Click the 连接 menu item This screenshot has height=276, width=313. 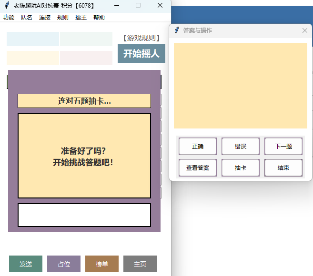[x=45, y=18]
